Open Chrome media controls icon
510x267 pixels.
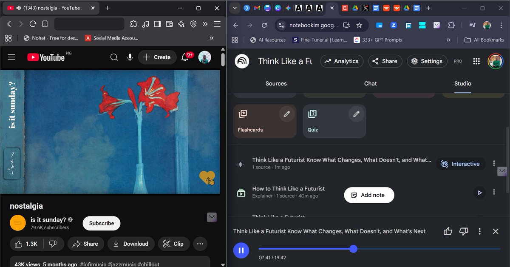(x=472, y=25)
